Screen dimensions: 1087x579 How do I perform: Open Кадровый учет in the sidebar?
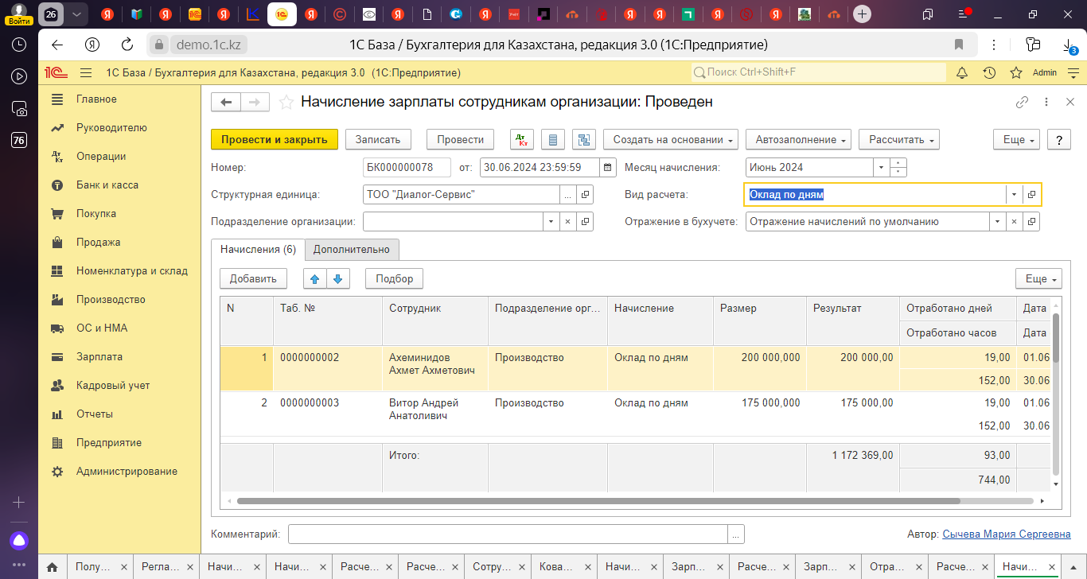coord(113,386)
